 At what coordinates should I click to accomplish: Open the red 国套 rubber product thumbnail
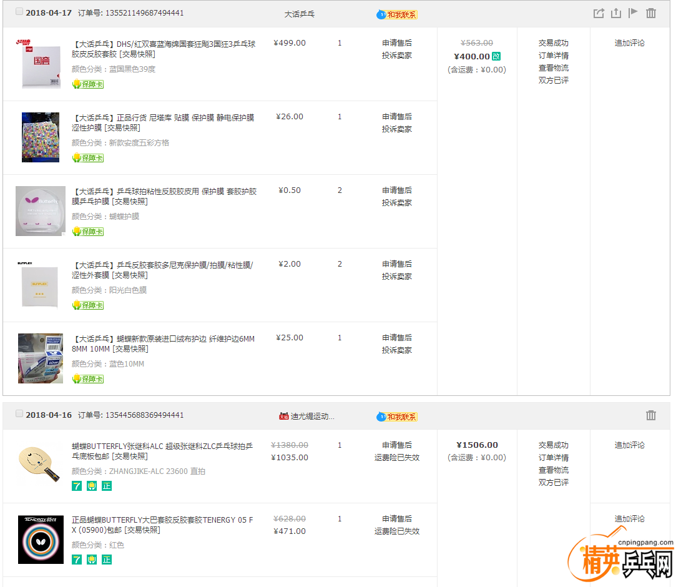point(41,64)
